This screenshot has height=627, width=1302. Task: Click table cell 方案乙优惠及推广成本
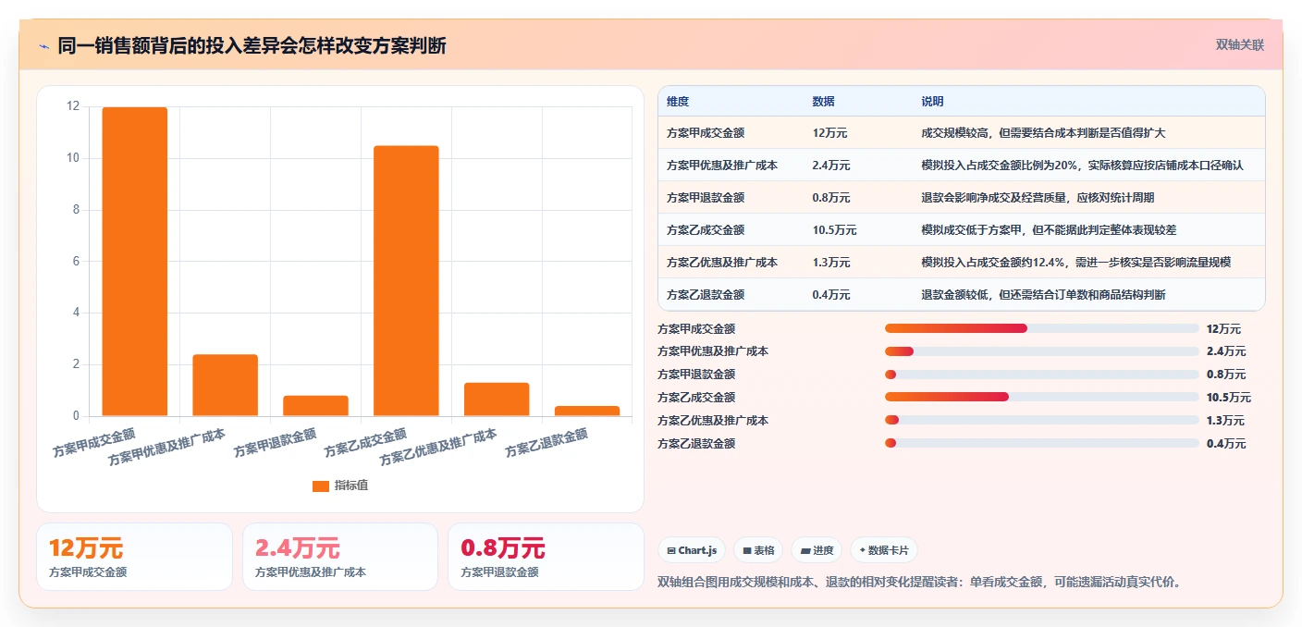pyautogui.click(x=722, y=263)
